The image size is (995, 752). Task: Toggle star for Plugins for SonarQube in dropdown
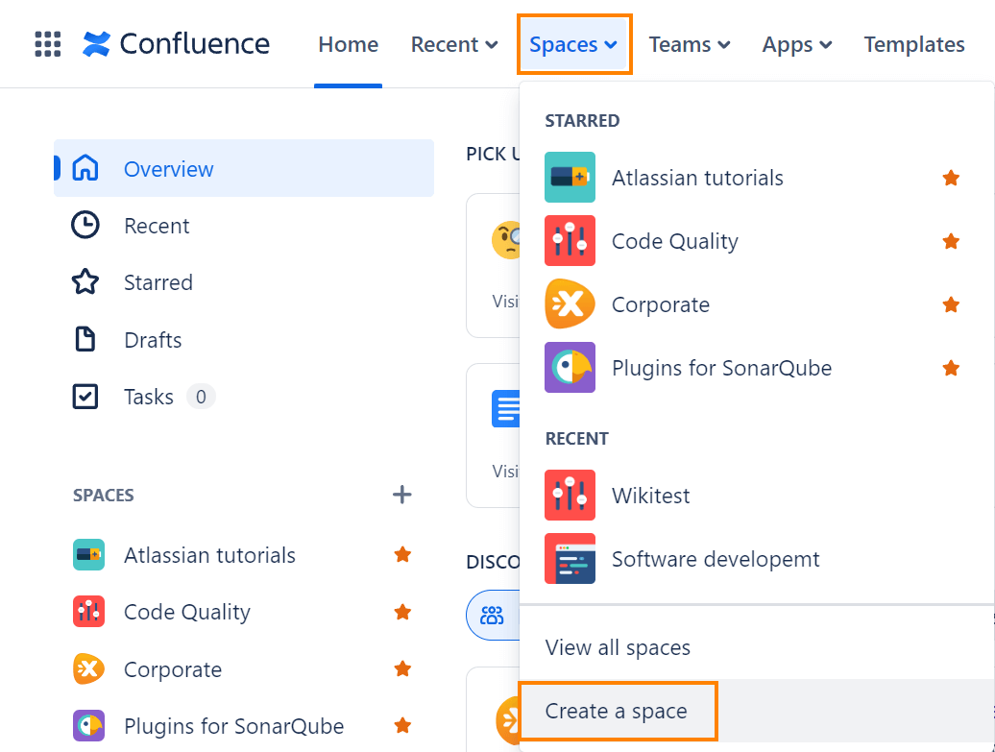coord(951,368)
